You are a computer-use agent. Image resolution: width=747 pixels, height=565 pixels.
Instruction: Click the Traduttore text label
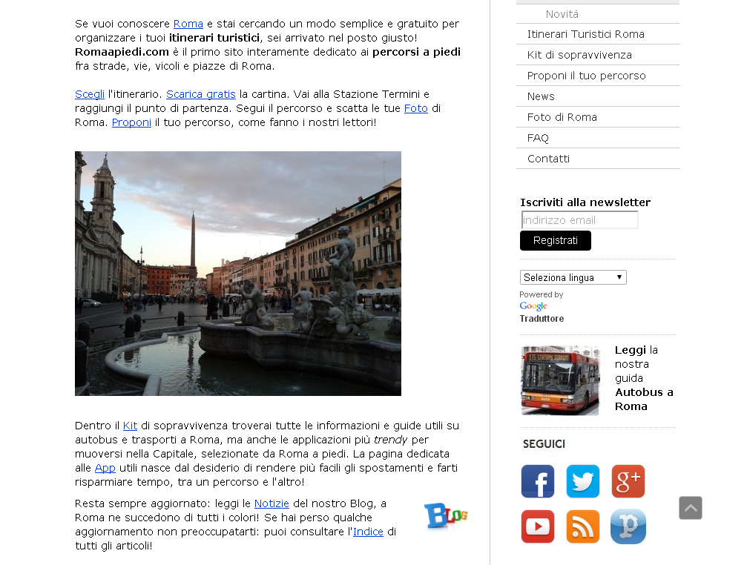click(542, 318)
